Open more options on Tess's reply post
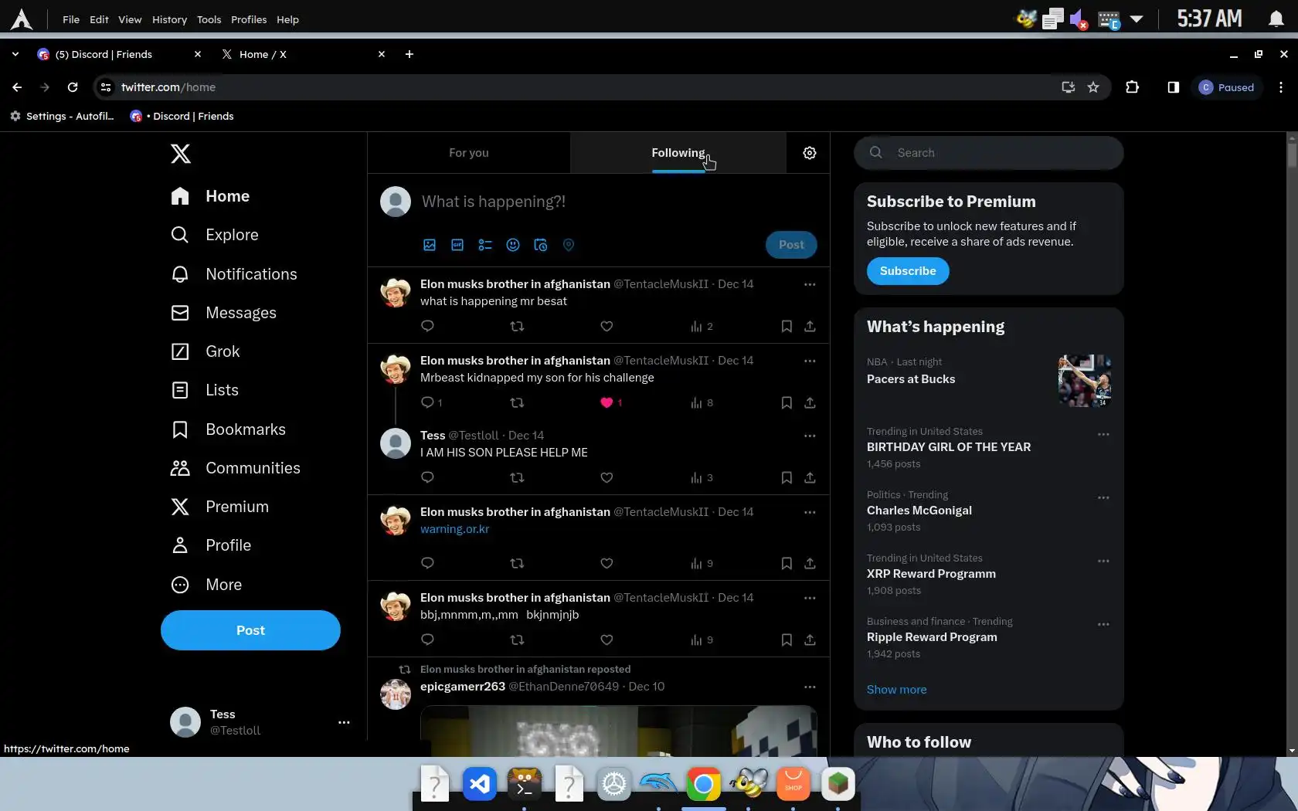 tap(810, 436)
